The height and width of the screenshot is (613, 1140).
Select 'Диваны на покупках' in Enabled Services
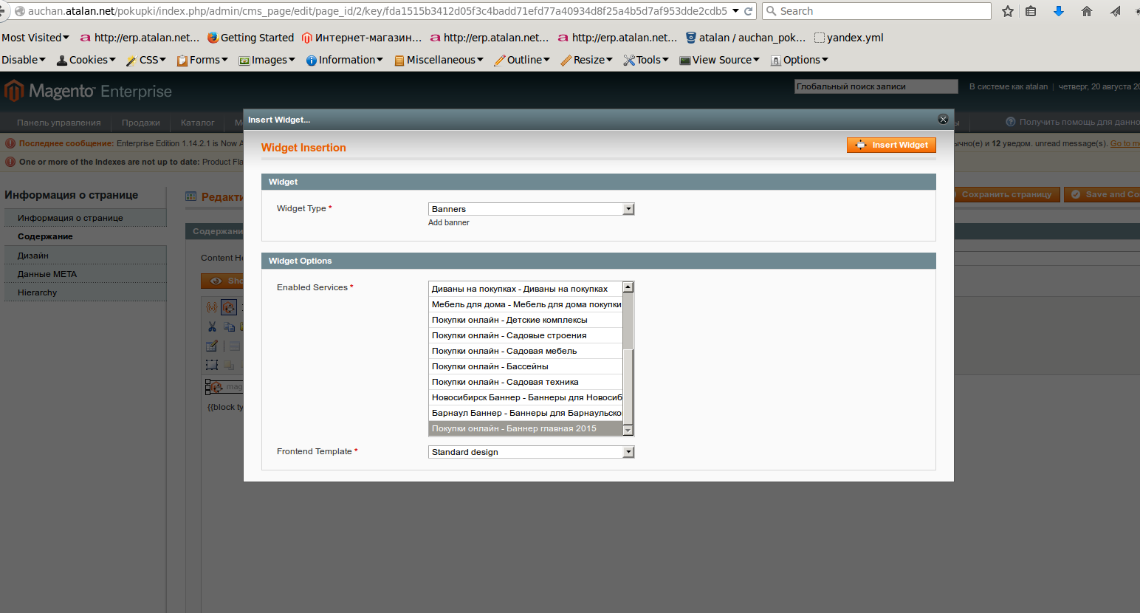point(526,289)
